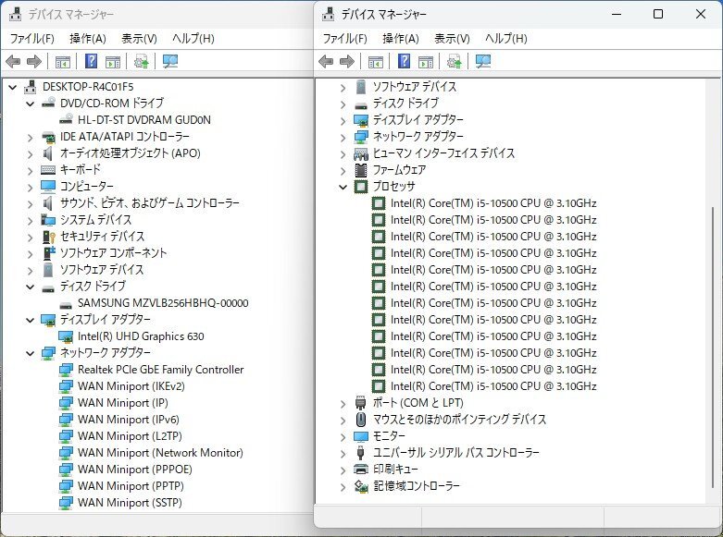
Task: Click the ユニバーサル シリアル バス USB icon
Action: click(361, 453)
